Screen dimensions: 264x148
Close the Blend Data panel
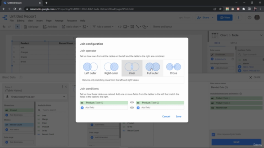(x=255, y=77)
